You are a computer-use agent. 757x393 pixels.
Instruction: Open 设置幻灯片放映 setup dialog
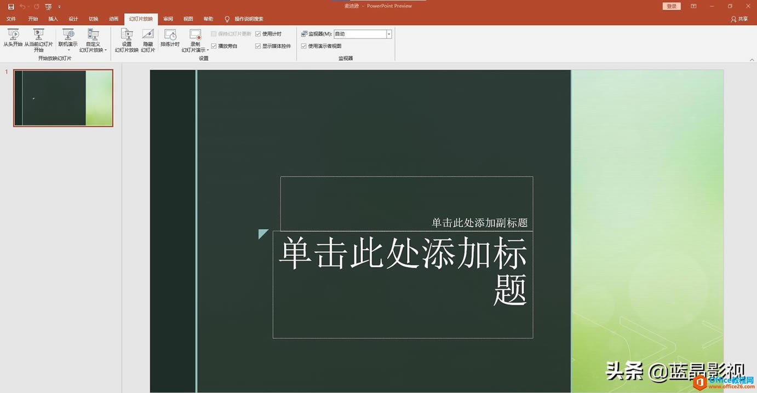tap(127, 39)
